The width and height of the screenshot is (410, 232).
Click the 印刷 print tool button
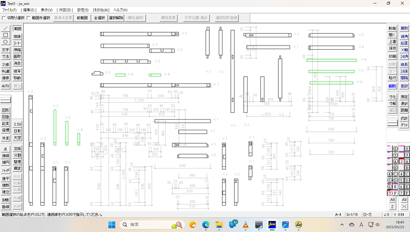click(x=392, y=56)
